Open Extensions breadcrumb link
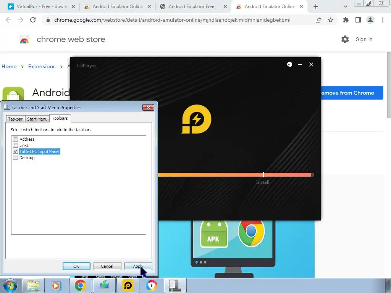This screenshot has width=391, height=293. click(42, 66)
